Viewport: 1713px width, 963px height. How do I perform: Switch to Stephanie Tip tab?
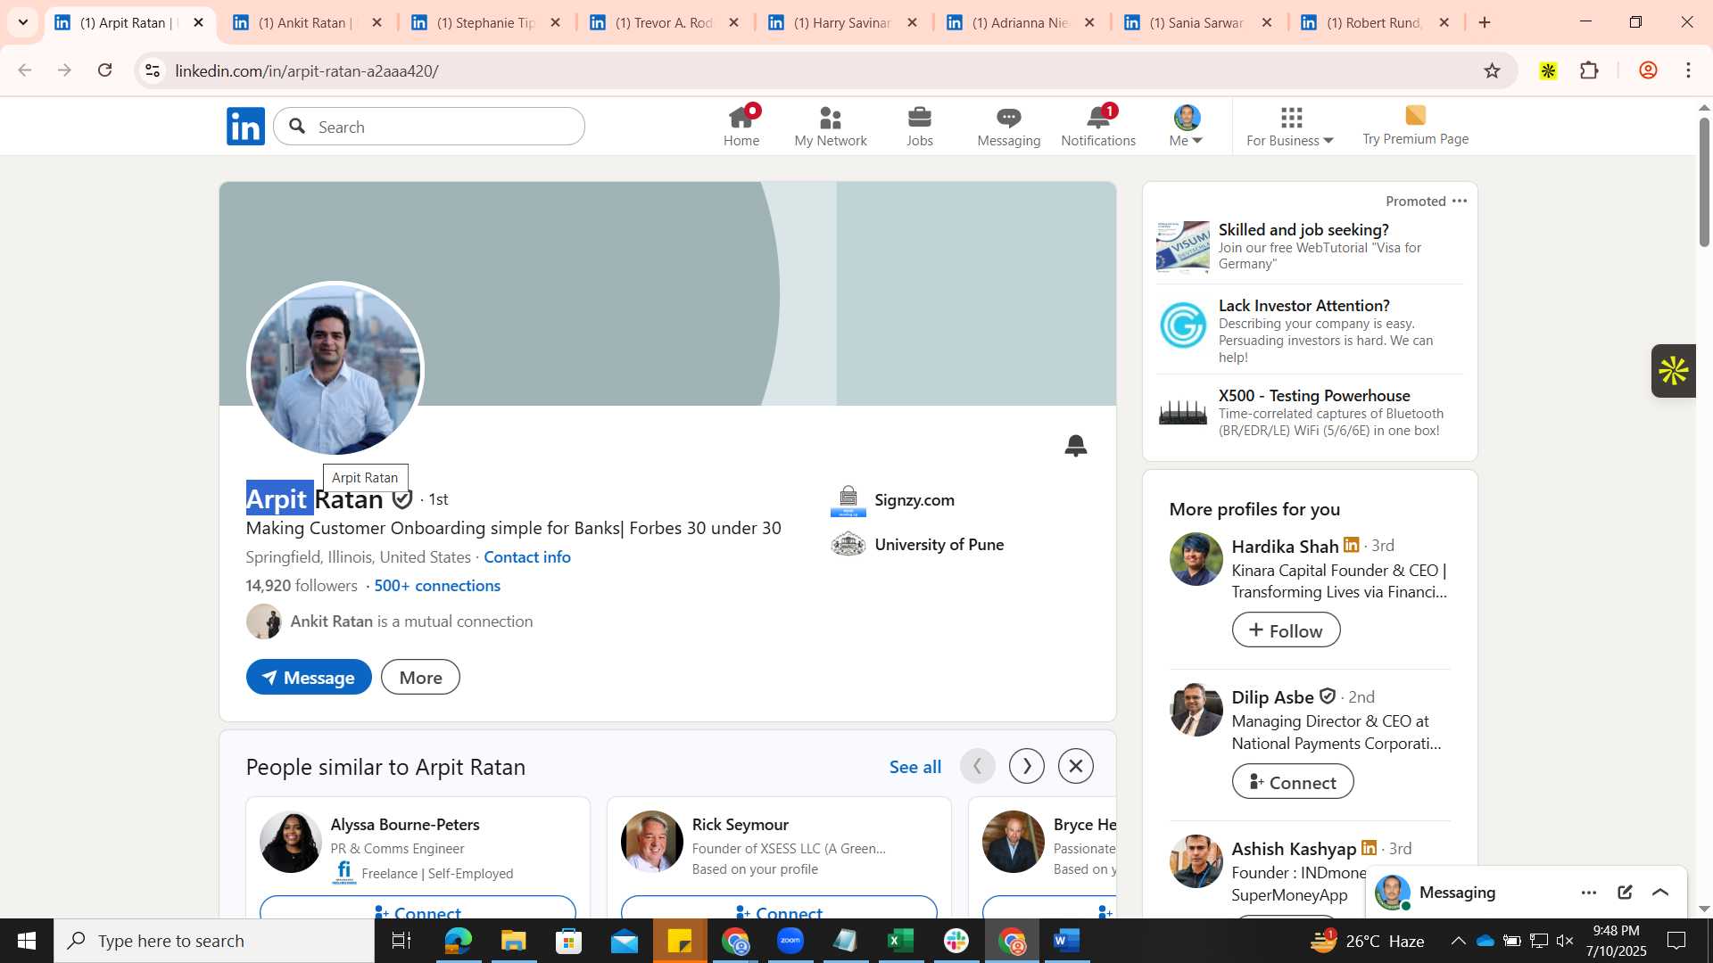[486, 23]
